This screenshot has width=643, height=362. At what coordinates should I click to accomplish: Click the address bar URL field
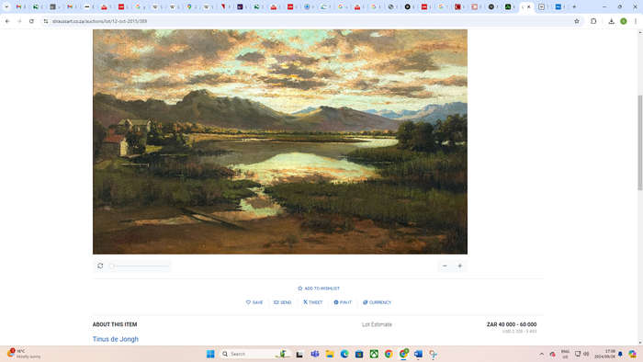pos(308,21)
